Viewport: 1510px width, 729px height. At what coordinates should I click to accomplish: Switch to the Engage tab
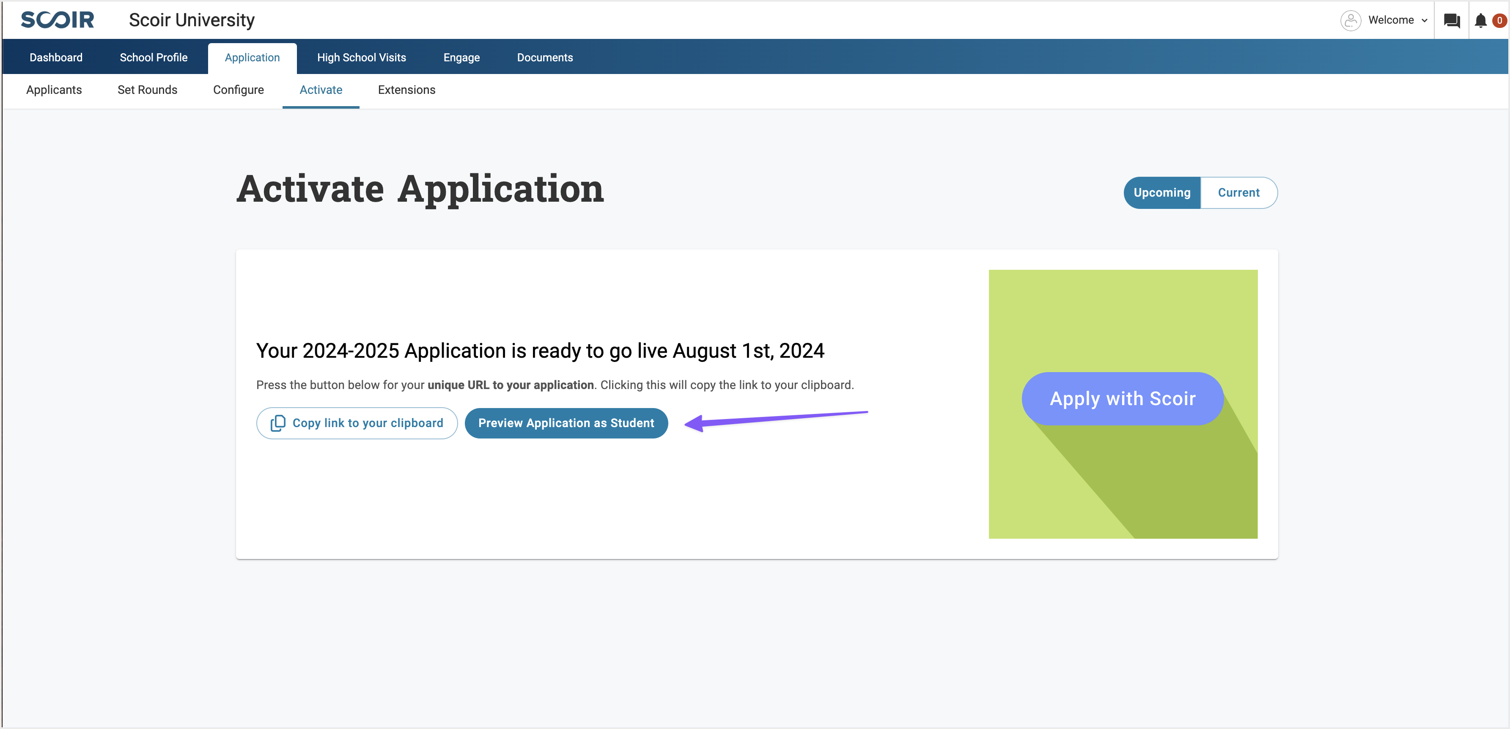click(x=461, y=58)
